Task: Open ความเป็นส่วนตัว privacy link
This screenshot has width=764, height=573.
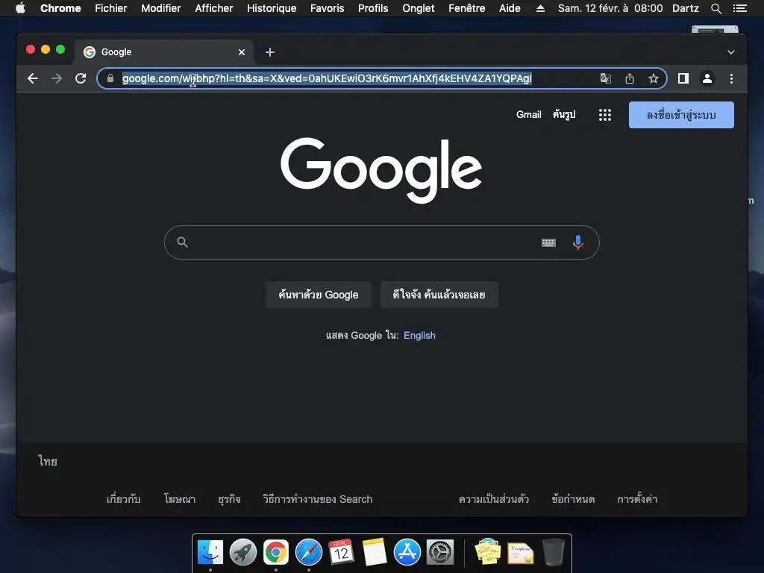Action: (494, 499)
